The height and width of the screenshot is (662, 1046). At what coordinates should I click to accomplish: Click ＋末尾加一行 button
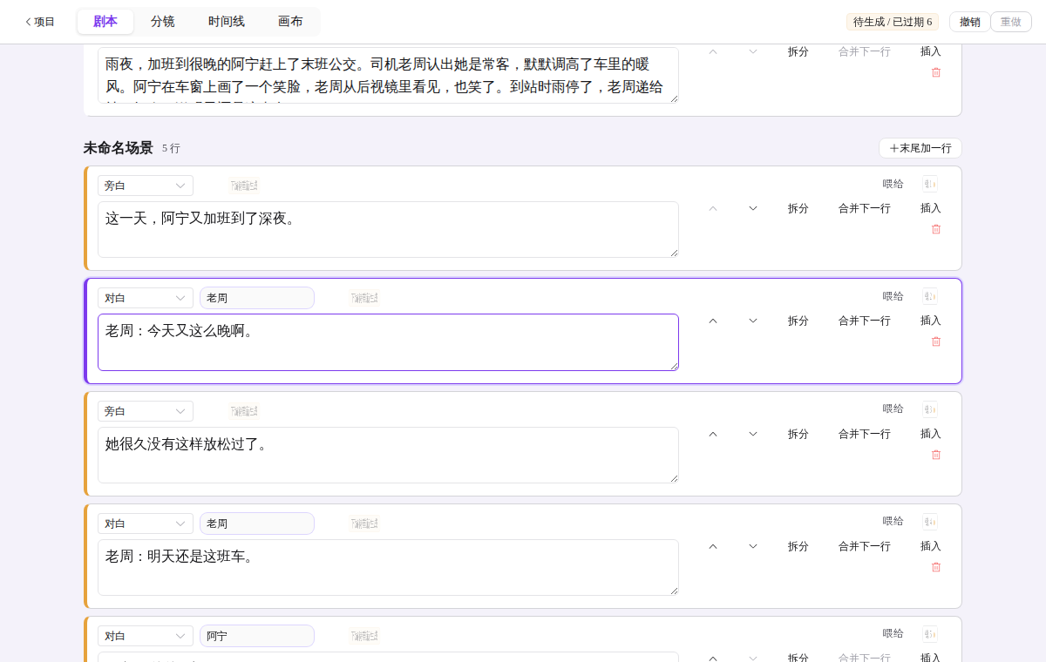pos(920,148)
